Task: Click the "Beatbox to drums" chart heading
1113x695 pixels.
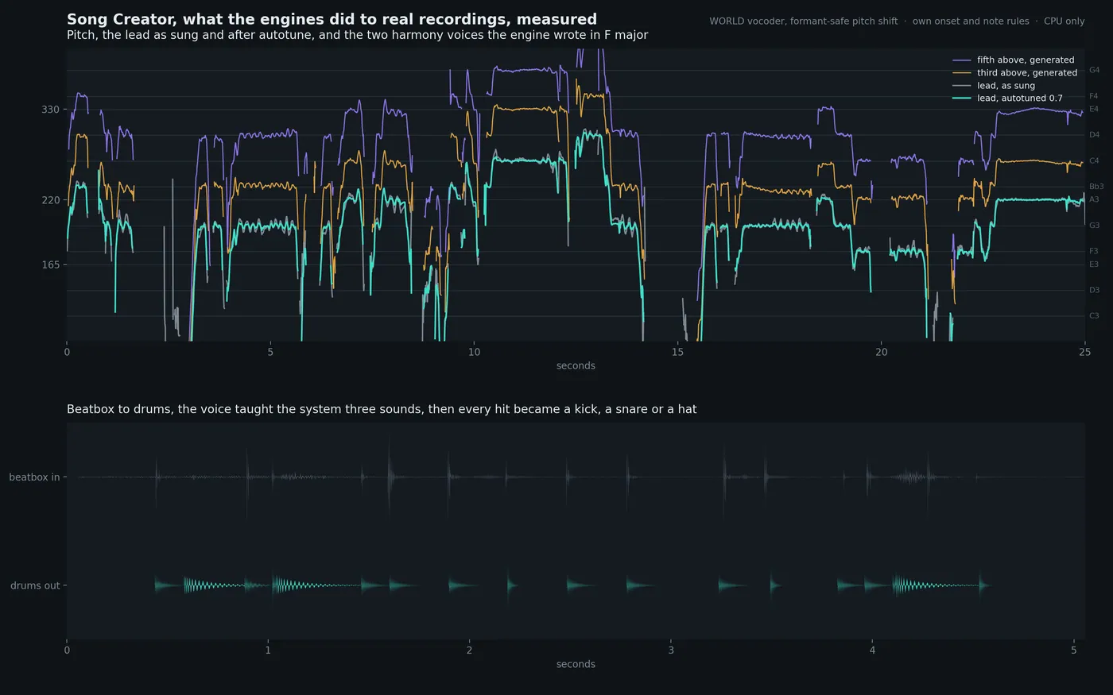Action: pyautogui.click(x=382, y=410)
